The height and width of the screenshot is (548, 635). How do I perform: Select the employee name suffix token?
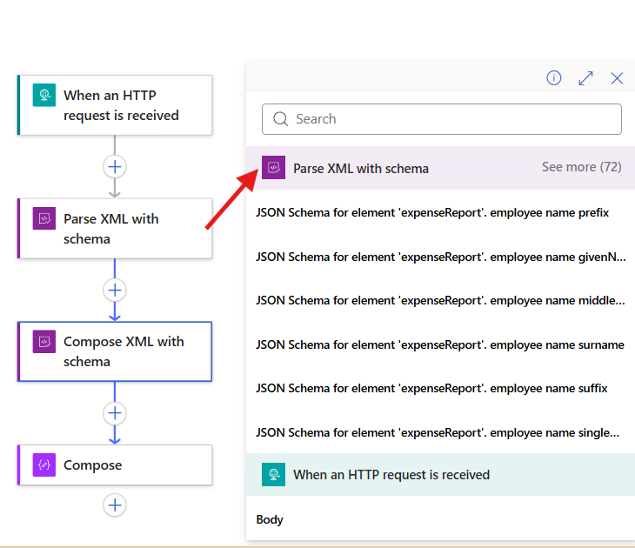click(x=431, y=388)
